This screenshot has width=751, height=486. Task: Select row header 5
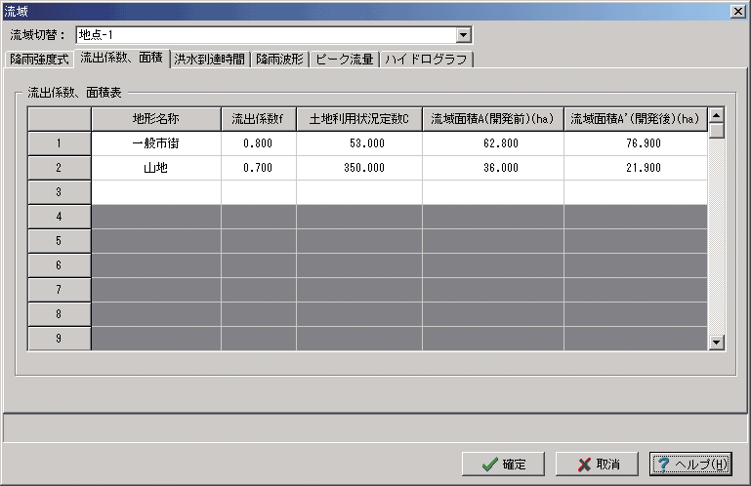coord(60,241)
